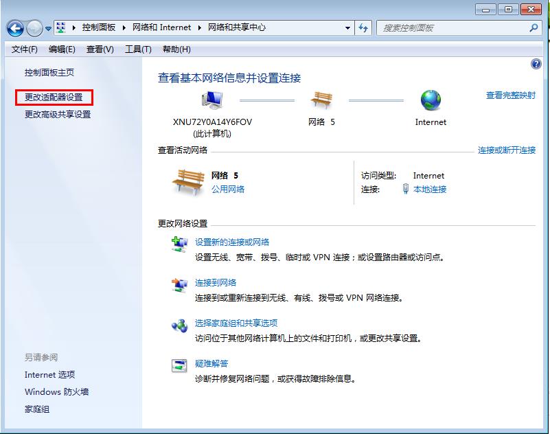Click the 公用网络 link
Image resolution: width=550 pixels, height=434 pixels.
pyautogui.click(x=228, y=190)
